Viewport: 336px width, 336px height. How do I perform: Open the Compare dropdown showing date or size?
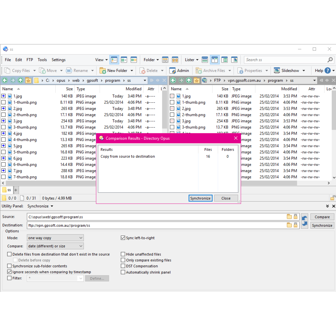pos(55,246)
